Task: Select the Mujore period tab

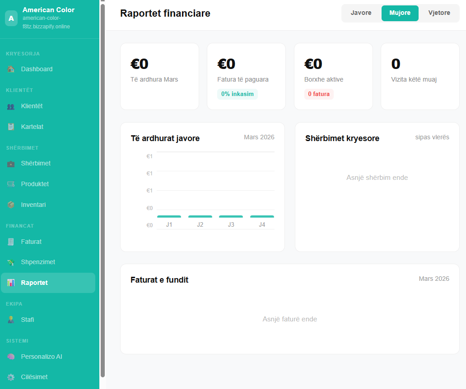Action: (x=400, y=13)
